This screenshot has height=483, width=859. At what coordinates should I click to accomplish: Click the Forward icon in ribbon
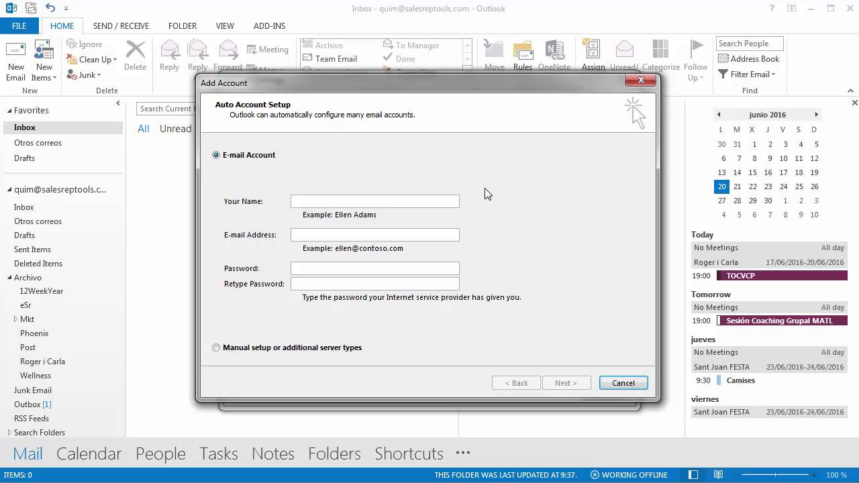228,50
